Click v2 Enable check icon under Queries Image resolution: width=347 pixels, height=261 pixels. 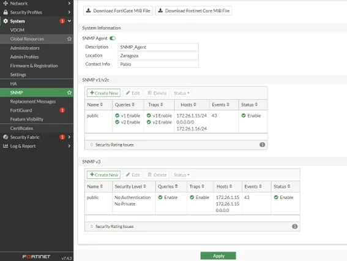[118, 122]
